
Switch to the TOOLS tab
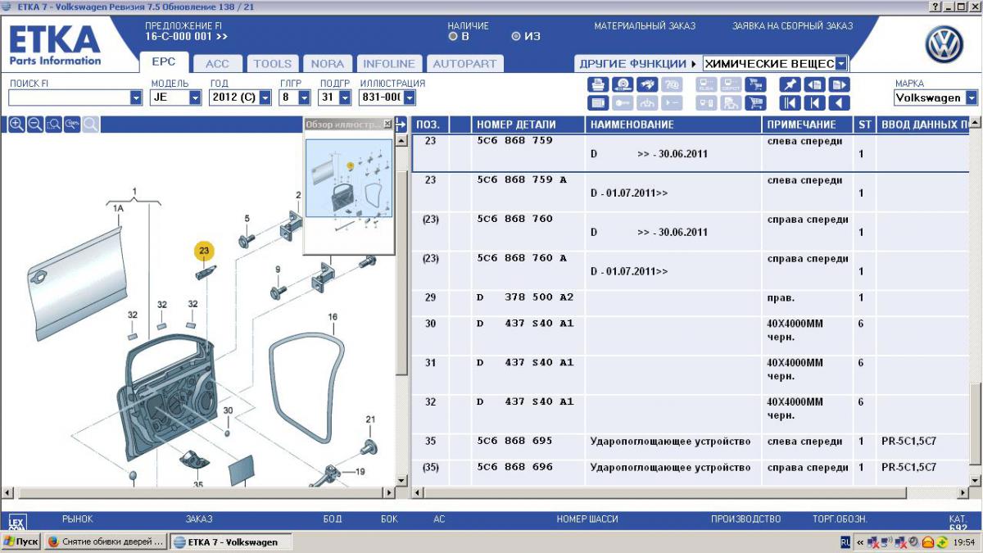[x=273, y=63]
